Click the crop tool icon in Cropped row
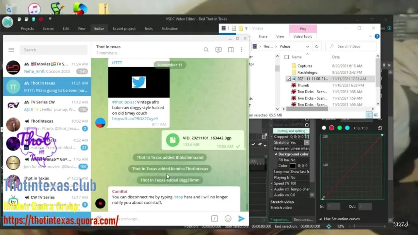This screenshot has height=235, width=418. click(x=307, y=137)
